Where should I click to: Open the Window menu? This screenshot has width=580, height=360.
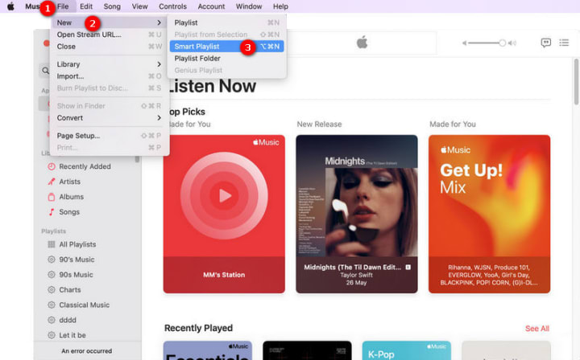coord(249,6)
